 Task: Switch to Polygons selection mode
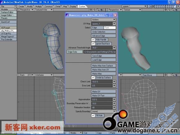point(37,133)
